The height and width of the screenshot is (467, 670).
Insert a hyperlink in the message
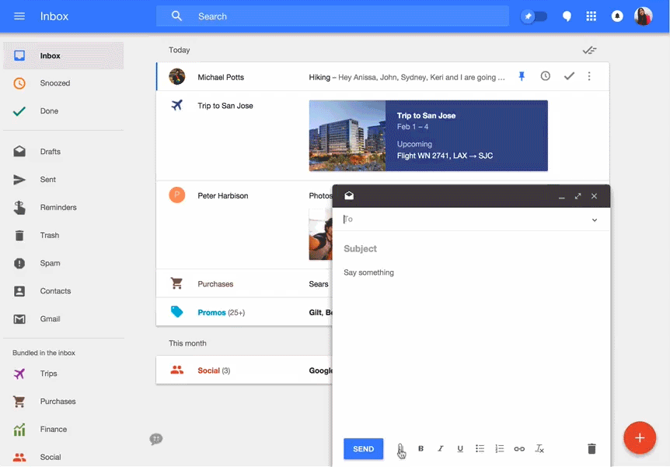(519, 449)
